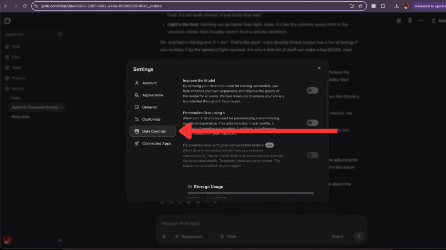
Task: Open the Appearance settings tab
Action: point(153,95)
